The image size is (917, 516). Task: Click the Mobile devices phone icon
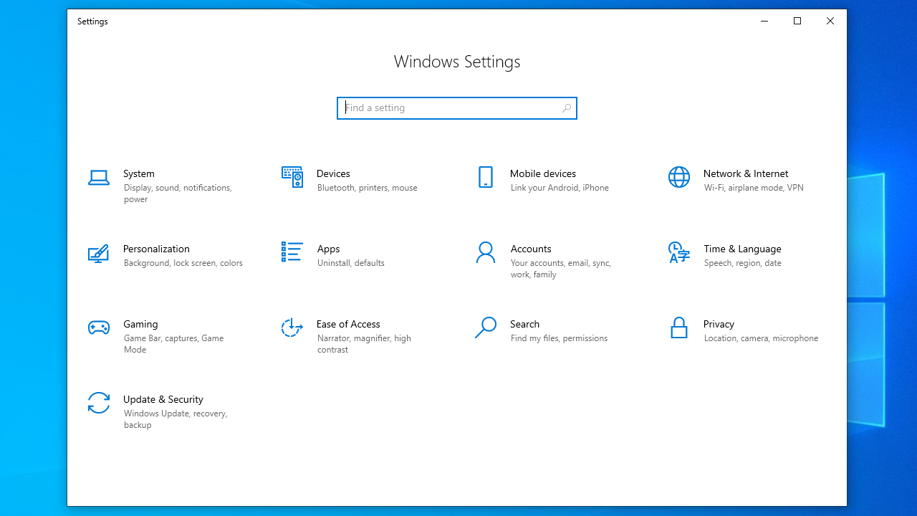click(x=486, y=177)
